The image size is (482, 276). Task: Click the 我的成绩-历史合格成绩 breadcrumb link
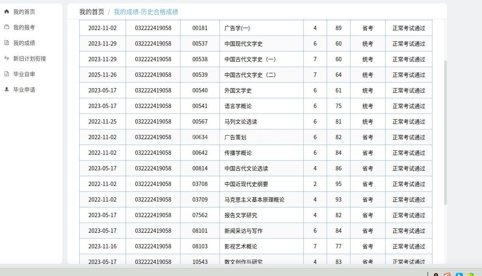tap(146, 12)
